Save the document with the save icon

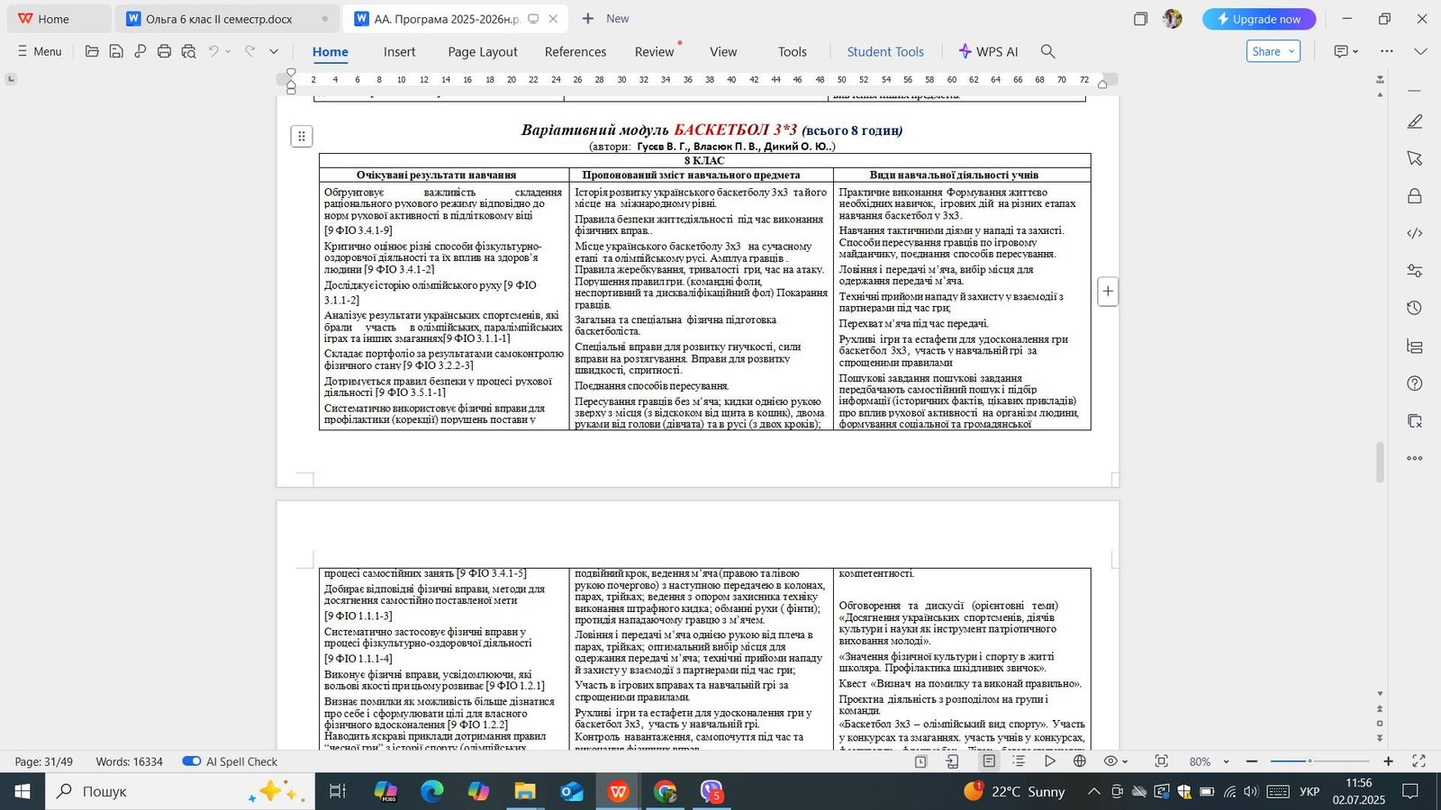point(116,51)
